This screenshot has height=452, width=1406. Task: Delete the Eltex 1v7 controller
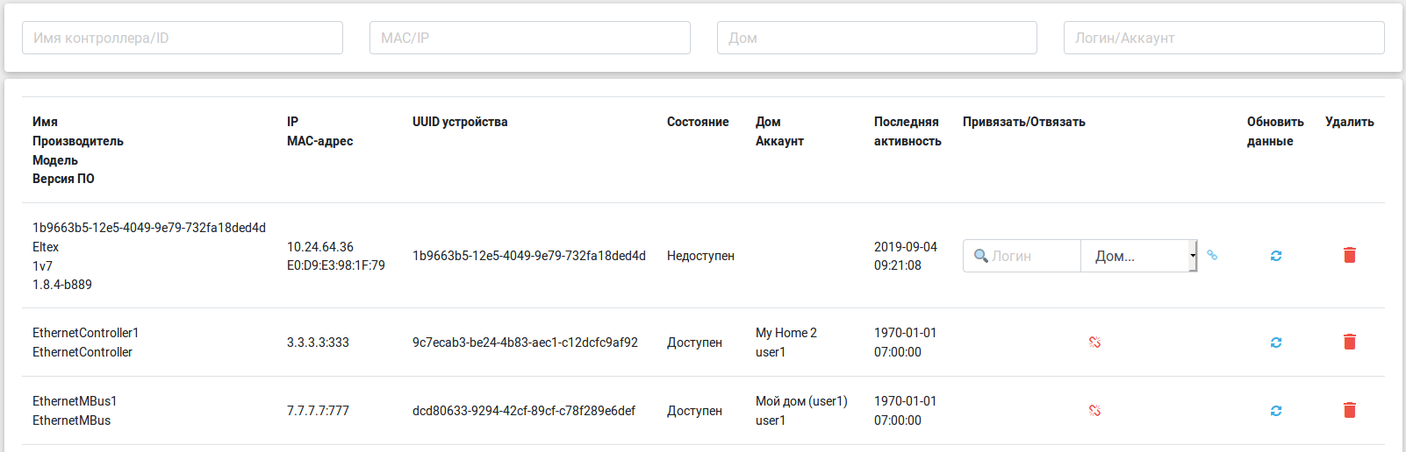(1350, 255)
